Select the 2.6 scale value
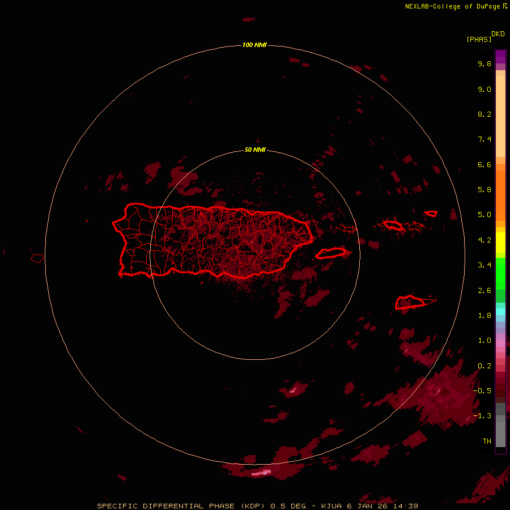The height and width of the screenshot is (510, 510). 484,291
